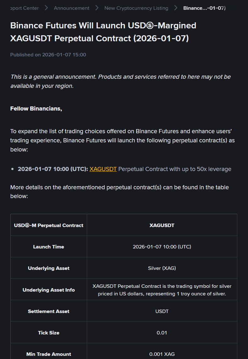Click the USDⓈ-M Perpetual Contract header cell

click(49, 225)
